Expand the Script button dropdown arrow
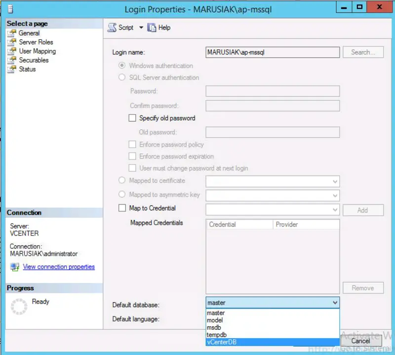 coord(141,28)
